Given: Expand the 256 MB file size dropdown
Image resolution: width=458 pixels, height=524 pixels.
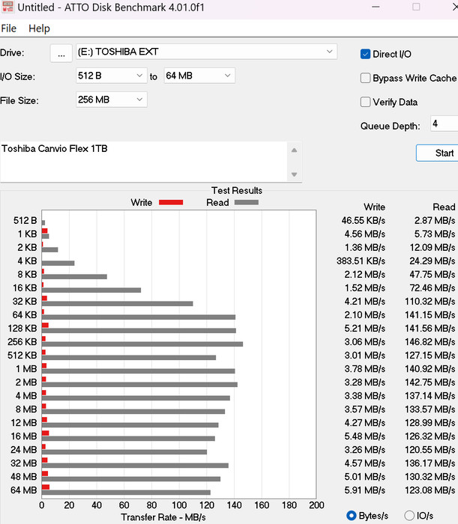Looking at the screenshot, I should coord(112,100).
